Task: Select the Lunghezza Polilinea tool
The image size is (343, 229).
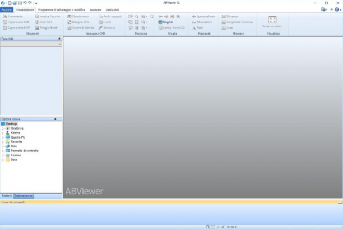Action: (x=237, y=22)
